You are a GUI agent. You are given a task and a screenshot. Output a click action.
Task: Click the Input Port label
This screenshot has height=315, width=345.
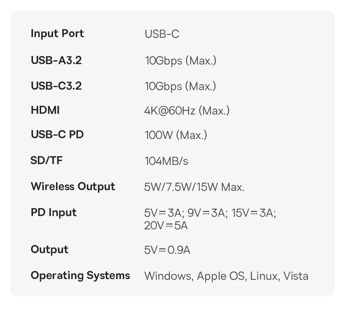click(x=57, y=33)
